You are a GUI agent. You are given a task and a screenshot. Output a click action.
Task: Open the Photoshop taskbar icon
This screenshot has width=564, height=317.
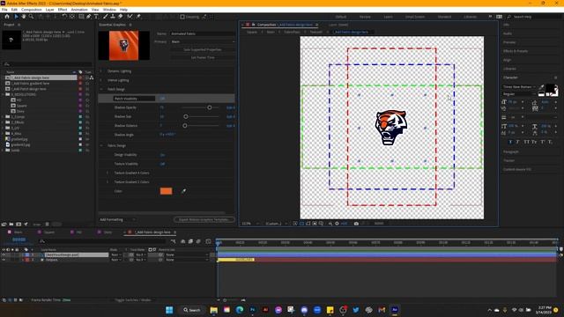pos(253,310)
